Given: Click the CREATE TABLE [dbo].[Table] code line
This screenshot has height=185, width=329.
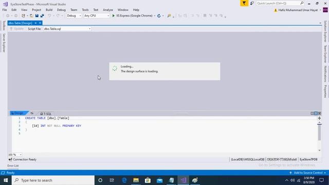Looking at the screenshot, I should [47, 118].
